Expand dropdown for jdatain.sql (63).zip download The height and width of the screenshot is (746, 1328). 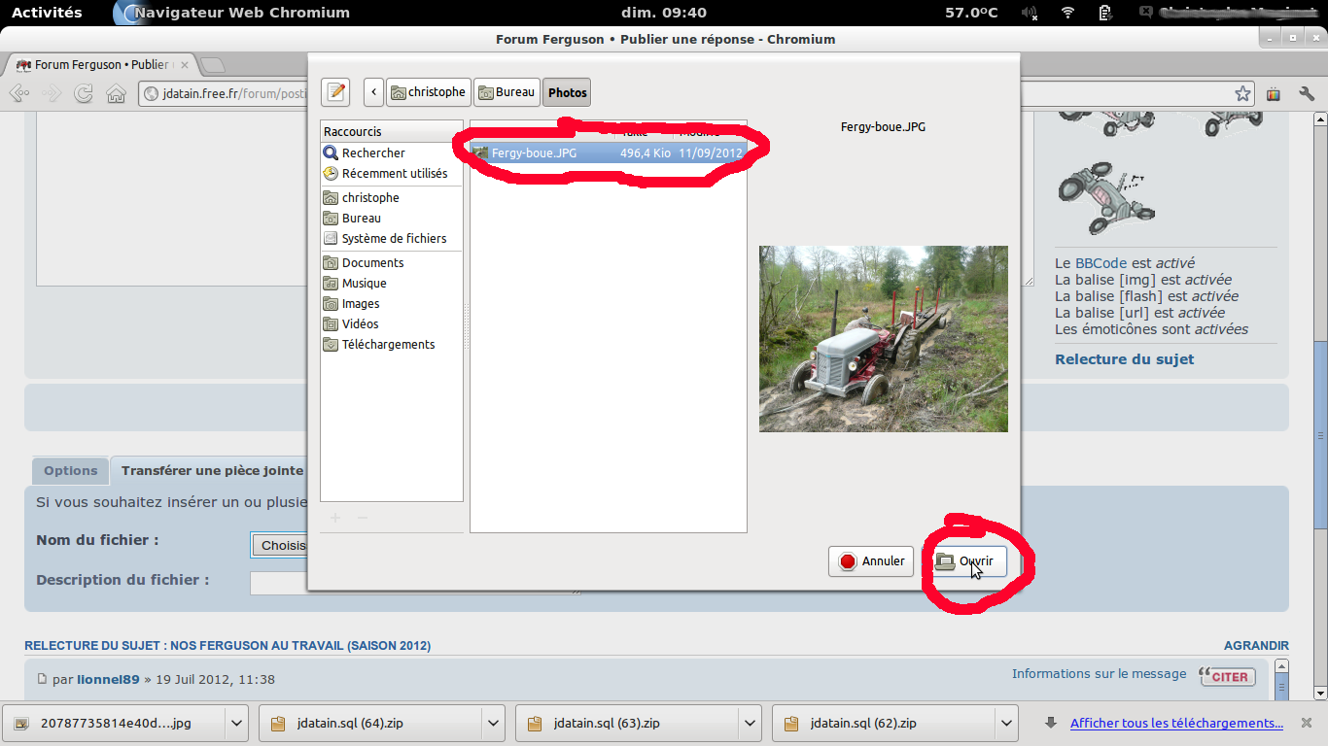tap(750, 723)
